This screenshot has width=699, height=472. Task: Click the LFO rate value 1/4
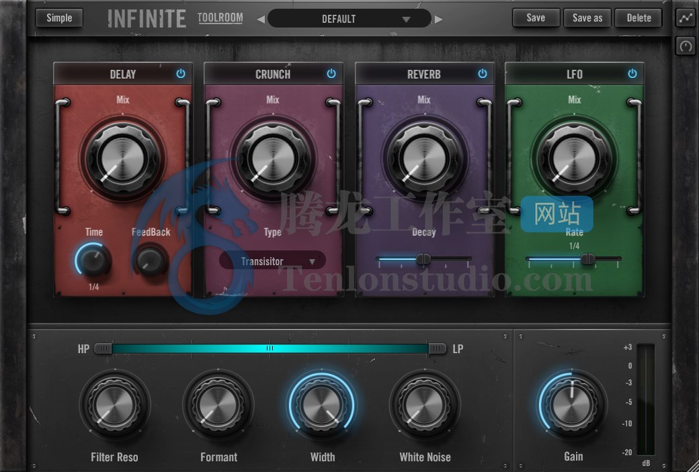click(574, 246)
